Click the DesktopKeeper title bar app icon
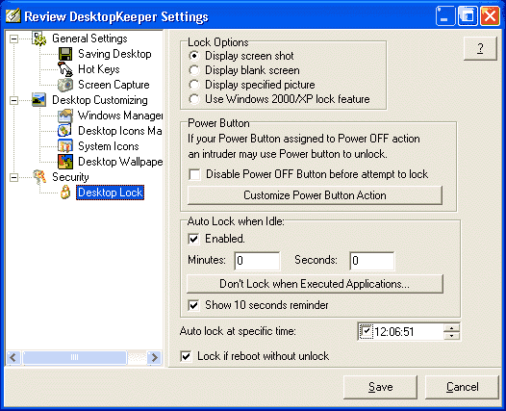The image size is (506, 411). [13, 16]
